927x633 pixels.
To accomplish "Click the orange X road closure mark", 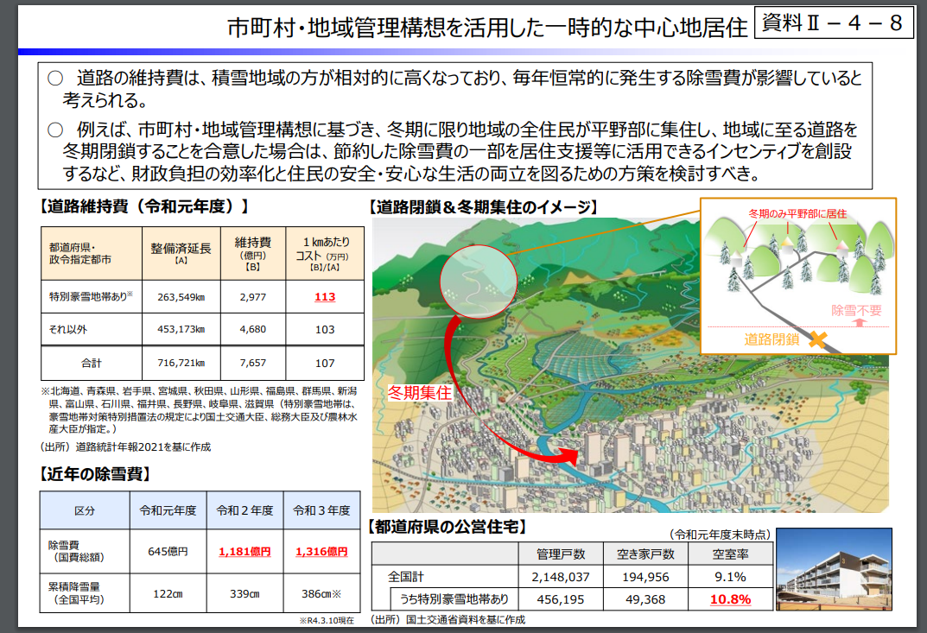I will coord(817,339).
